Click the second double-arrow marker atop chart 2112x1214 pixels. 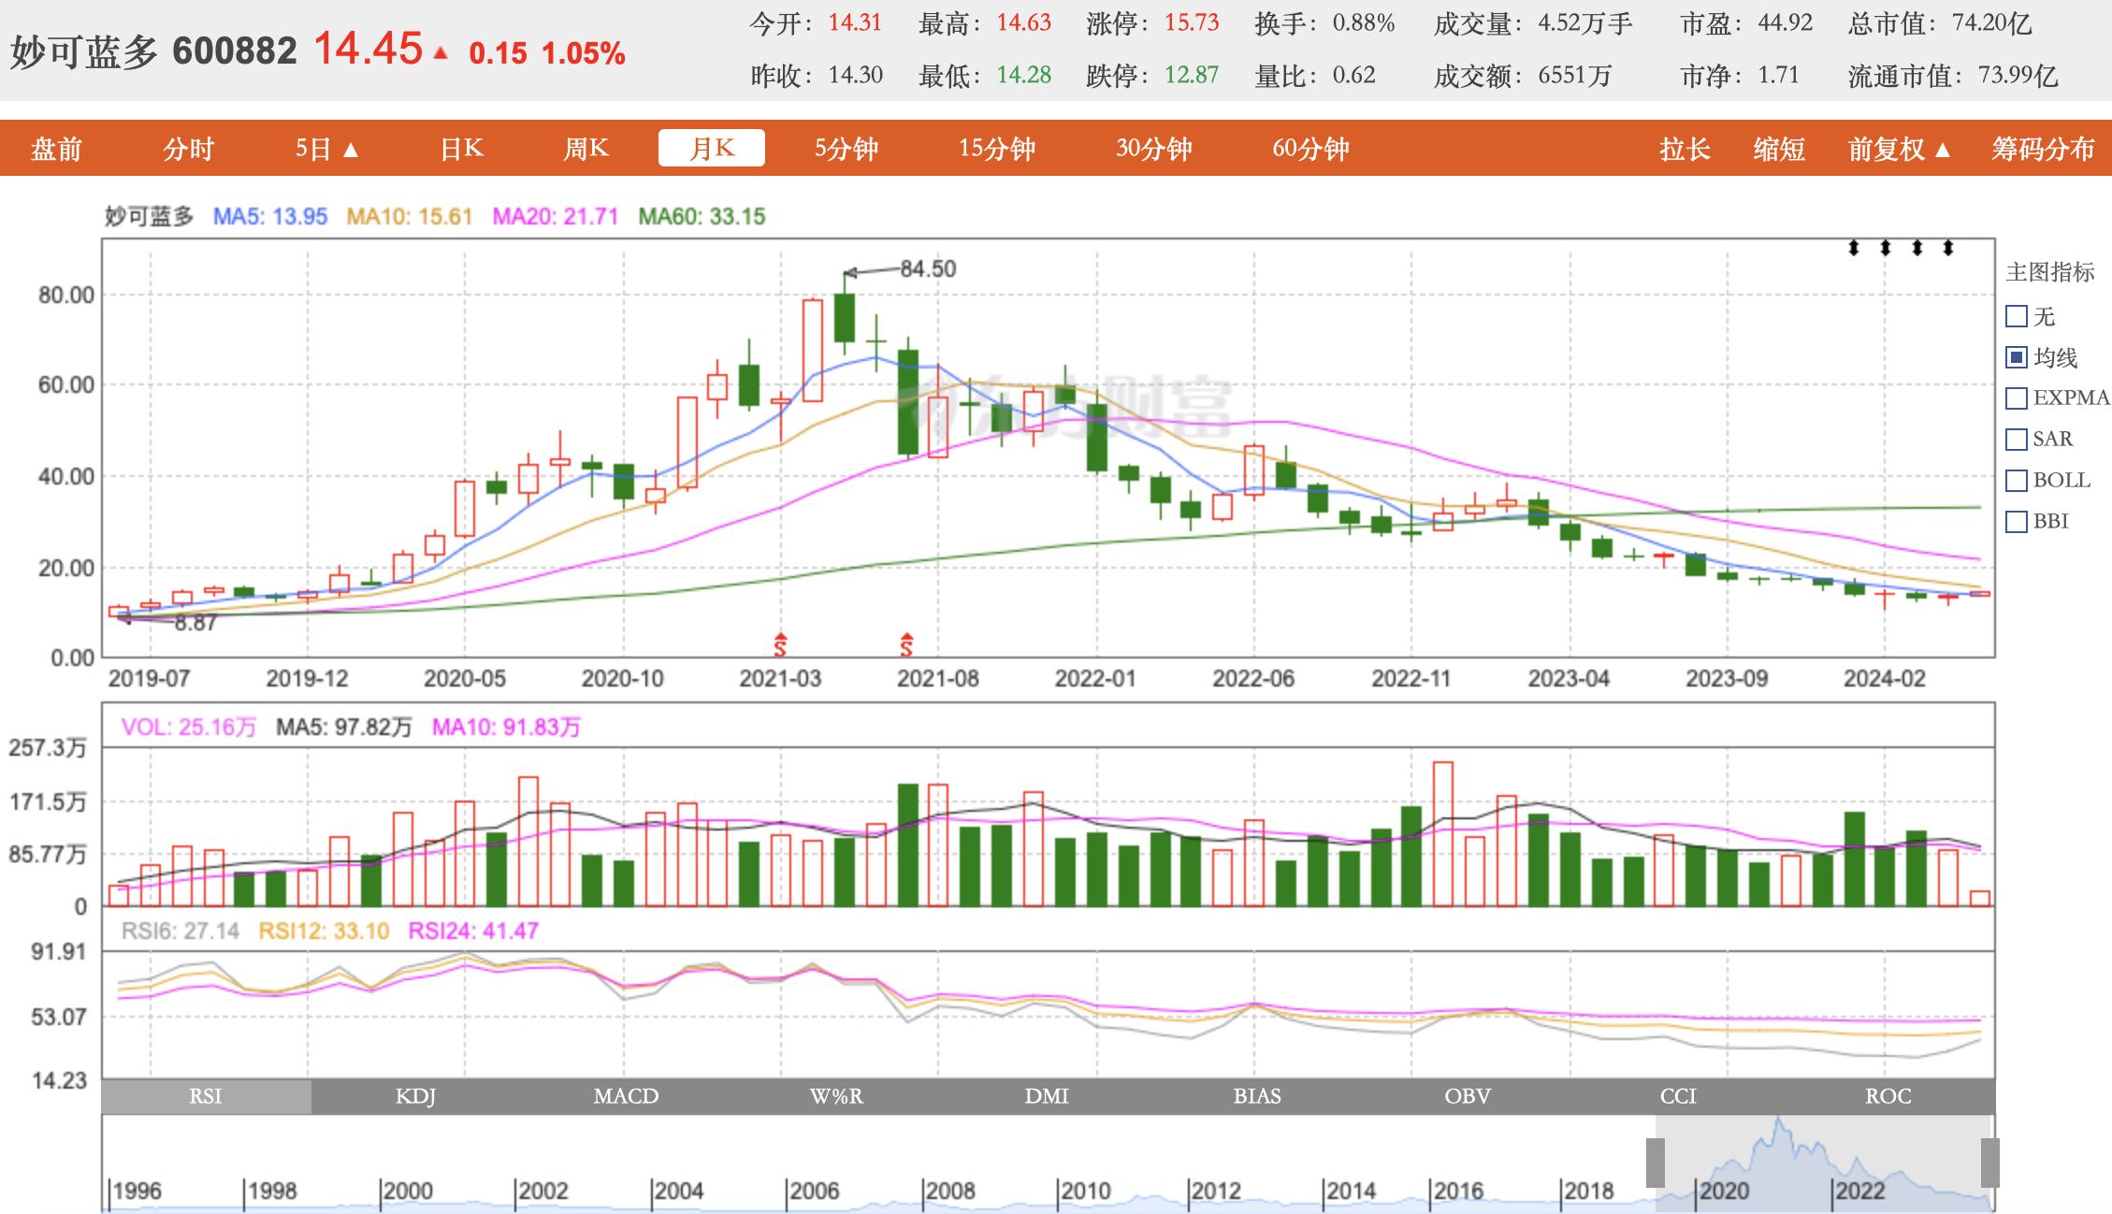tap(1885, 248)
